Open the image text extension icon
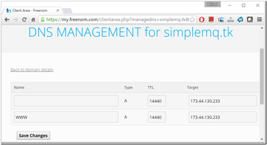The height and width of the screenshot is (145, 267). (221, 20)
